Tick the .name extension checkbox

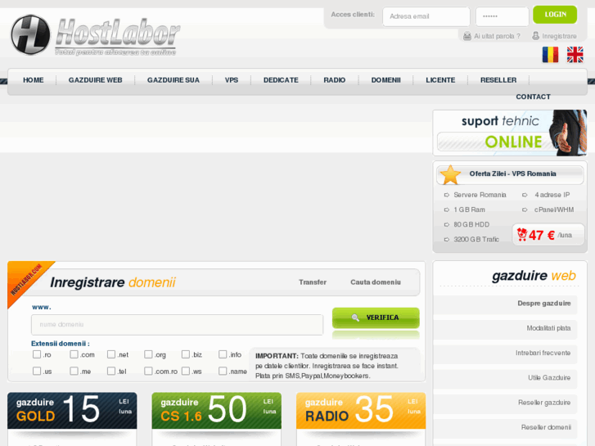(223, 371)
